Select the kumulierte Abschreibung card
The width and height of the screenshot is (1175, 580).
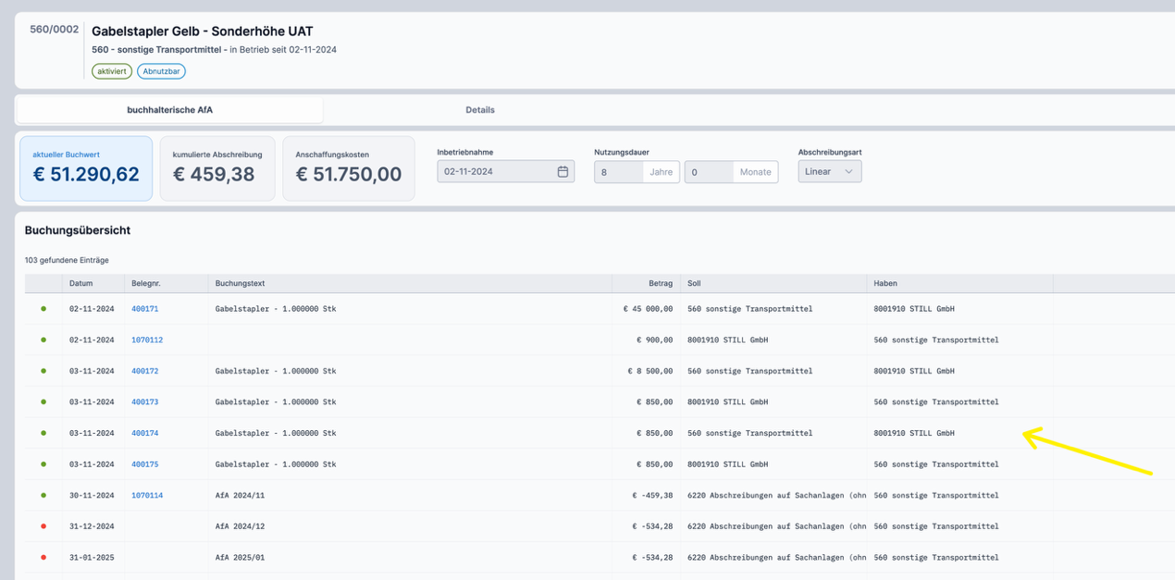(x=217, y=168)
